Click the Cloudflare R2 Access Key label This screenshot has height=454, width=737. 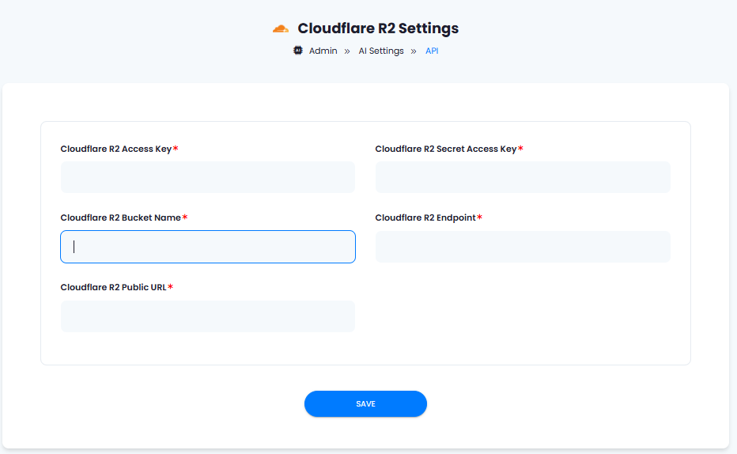[x=116, y=149]
